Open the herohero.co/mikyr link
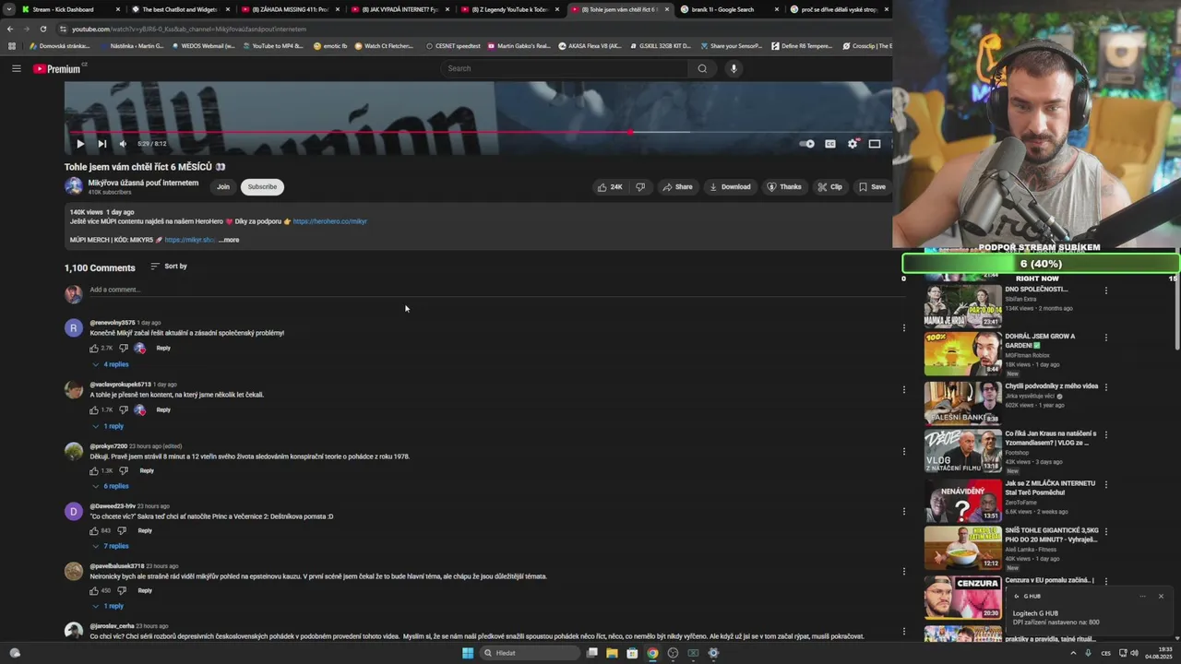This screenshot has height=664, width=1181. click(x=329, y=221)
